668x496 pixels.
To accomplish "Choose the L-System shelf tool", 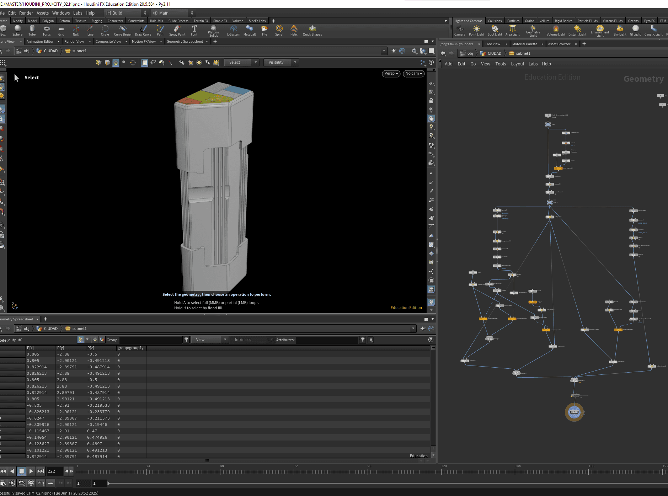I will [x=234, y=30].
